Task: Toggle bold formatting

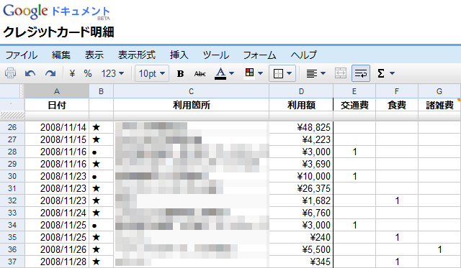Action: tap(180, 73)
